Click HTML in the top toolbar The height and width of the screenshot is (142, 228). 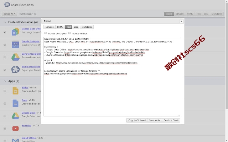[x=190, y=14]
